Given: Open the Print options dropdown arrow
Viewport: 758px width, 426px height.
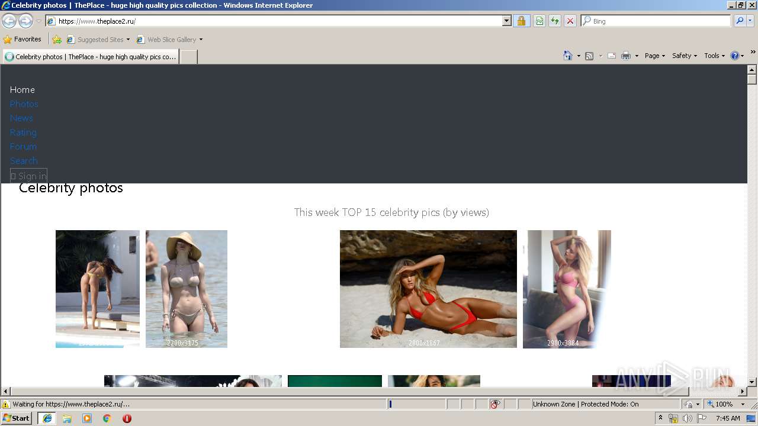Looking at the screenshot, I should click(x=637, y=56).
